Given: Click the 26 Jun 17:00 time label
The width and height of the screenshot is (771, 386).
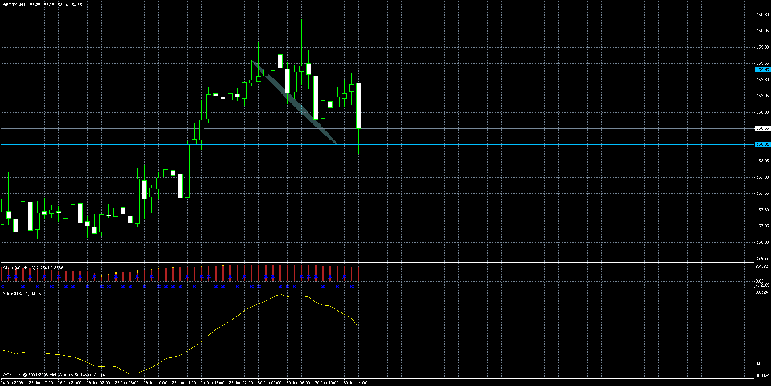Looking at the screenshot, I should pos(41,383).
